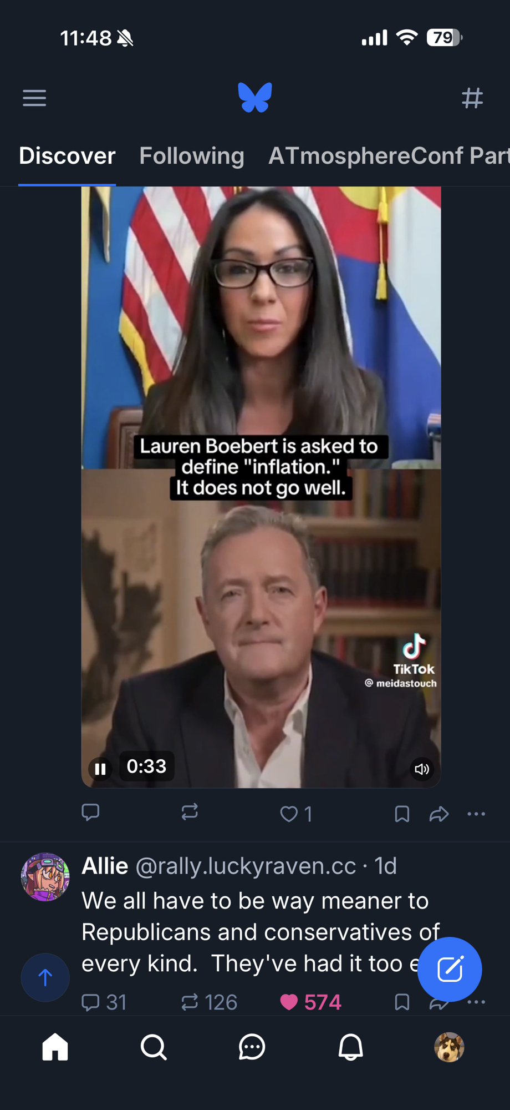The width and height of the screenshot is (510, 1110).
Task: Open more options for video post
Action: point(476,814)
